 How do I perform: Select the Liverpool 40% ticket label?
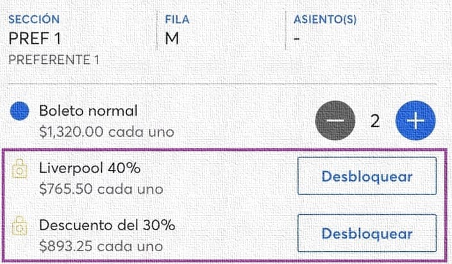[90, 168]
